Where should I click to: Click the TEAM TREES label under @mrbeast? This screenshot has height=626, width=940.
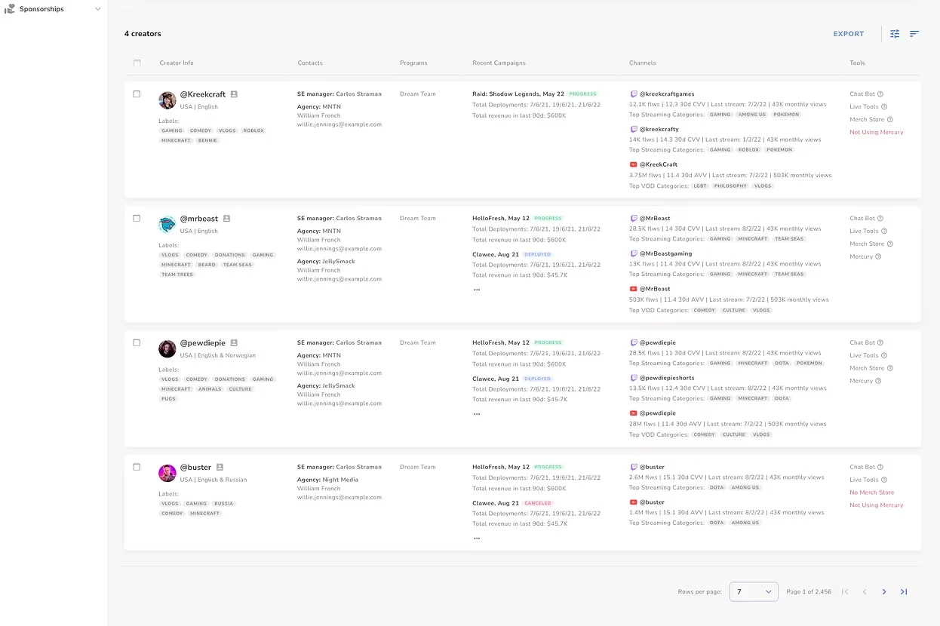point(178,275)
